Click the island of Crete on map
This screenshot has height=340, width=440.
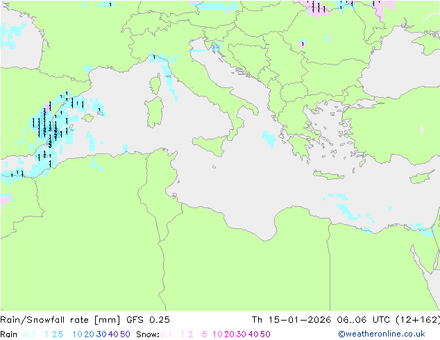point(328,174)
